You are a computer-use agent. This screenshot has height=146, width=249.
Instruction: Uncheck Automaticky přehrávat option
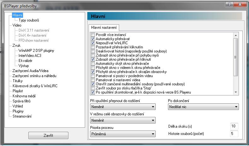[x=93, y=39]
